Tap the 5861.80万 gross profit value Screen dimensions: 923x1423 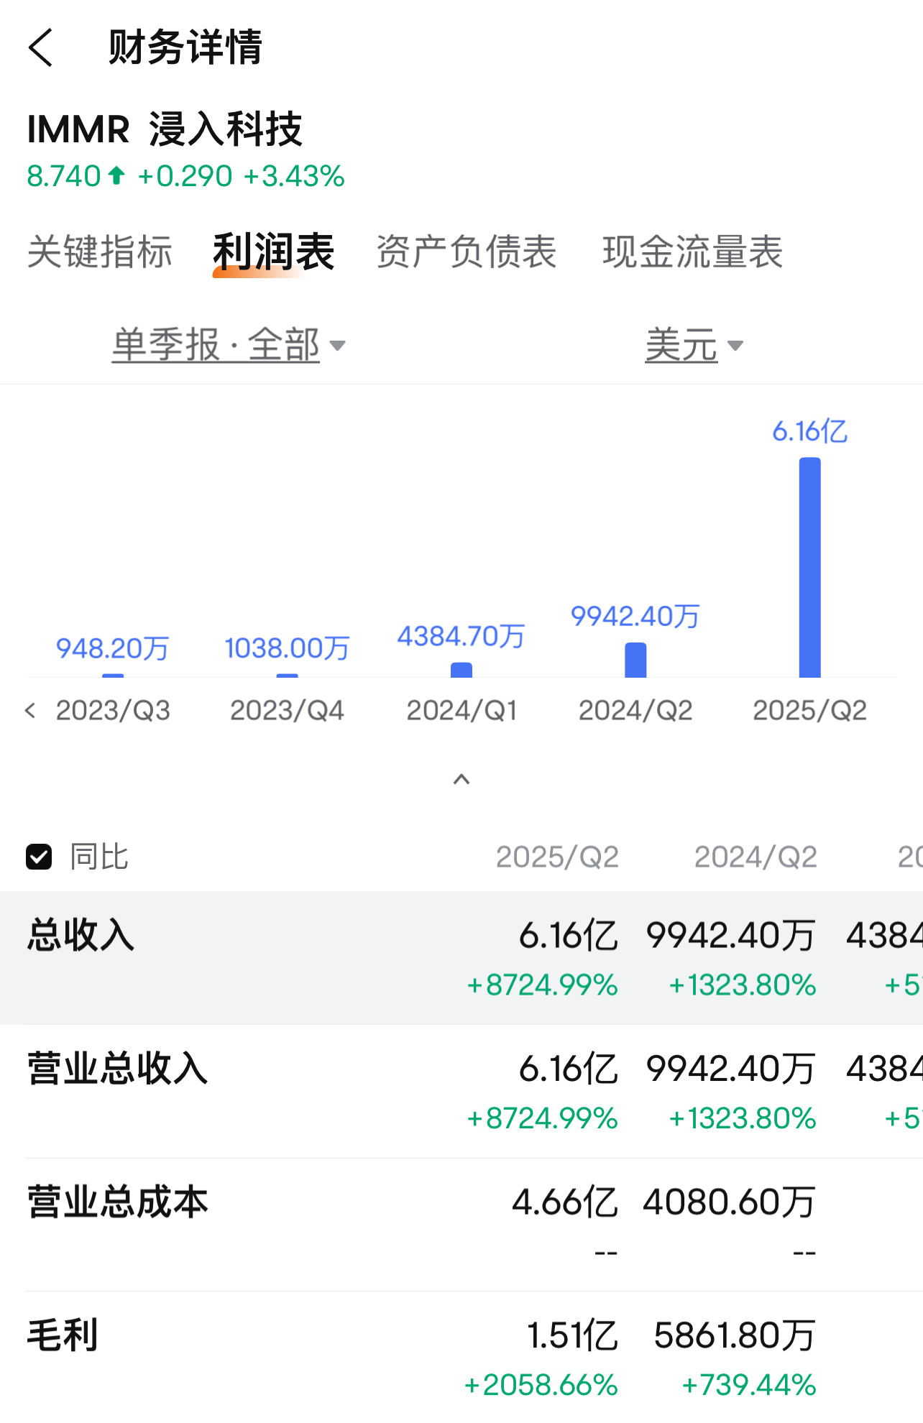pos(735,1335)
